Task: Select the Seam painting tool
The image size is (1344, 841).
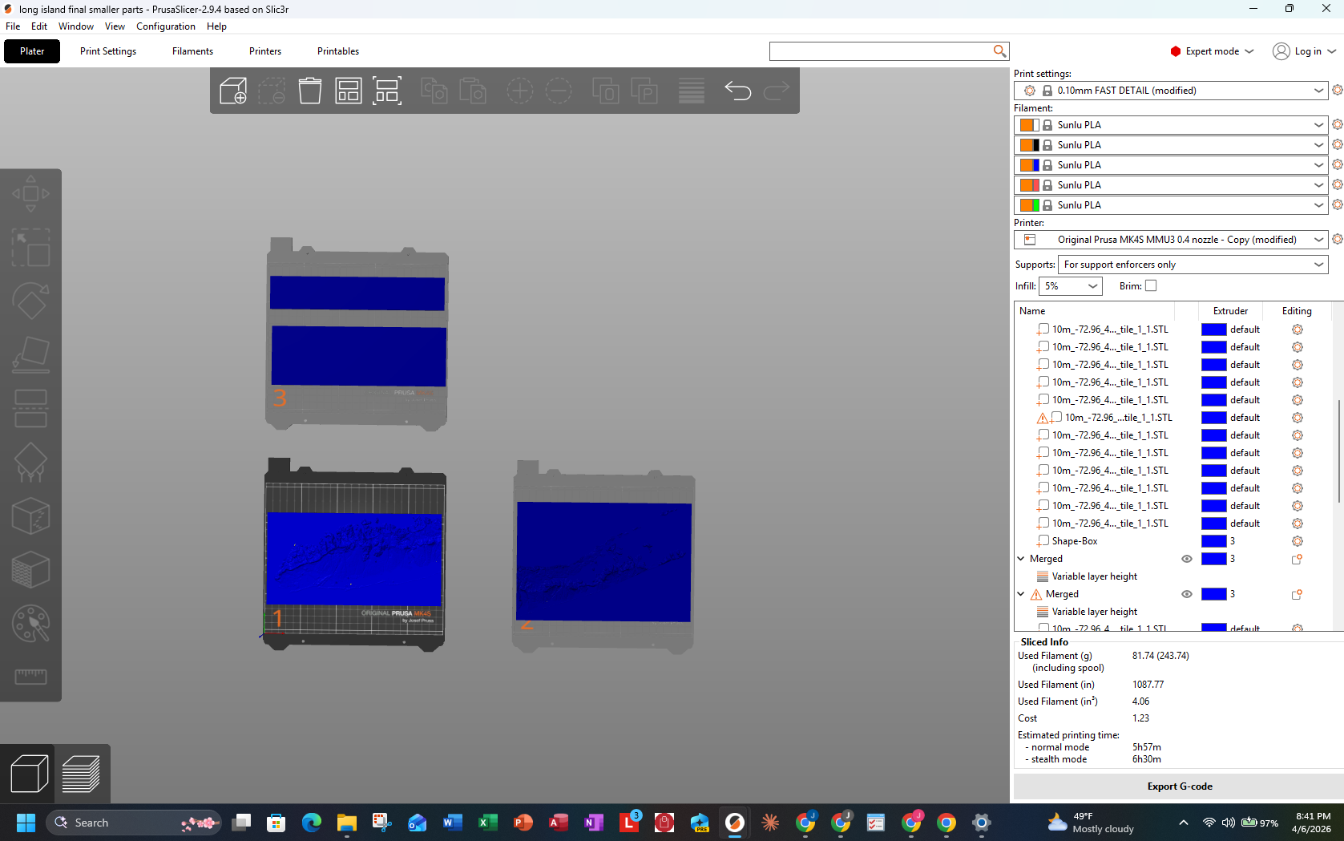Action: point(30,516)
